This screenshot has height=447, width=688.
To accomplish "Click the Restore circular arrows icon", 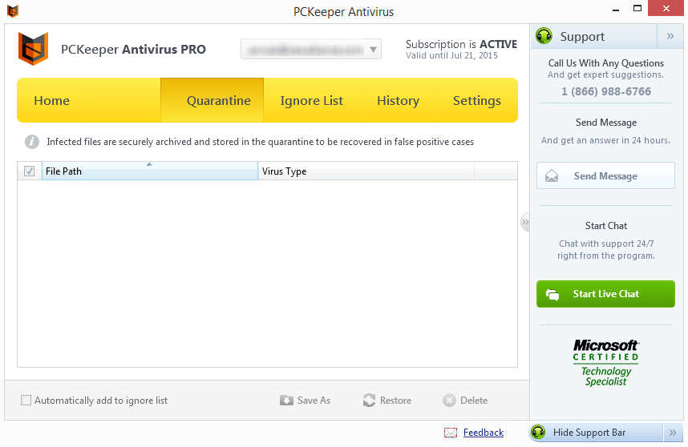I will click(369, 400).
